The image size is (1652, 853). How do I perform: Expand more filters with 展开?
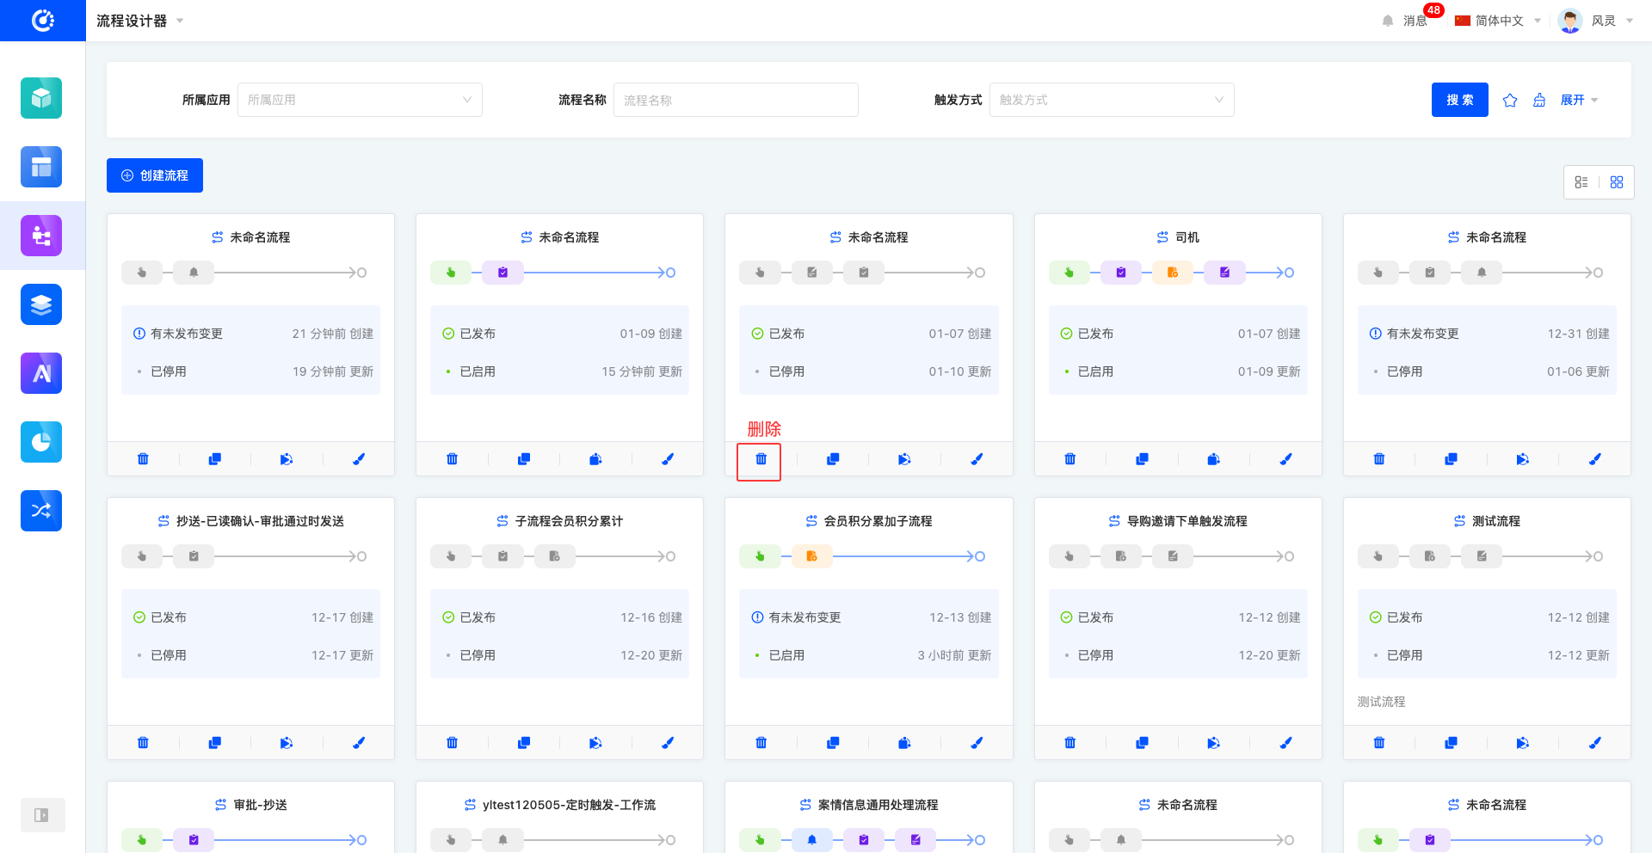(1579, 100)
